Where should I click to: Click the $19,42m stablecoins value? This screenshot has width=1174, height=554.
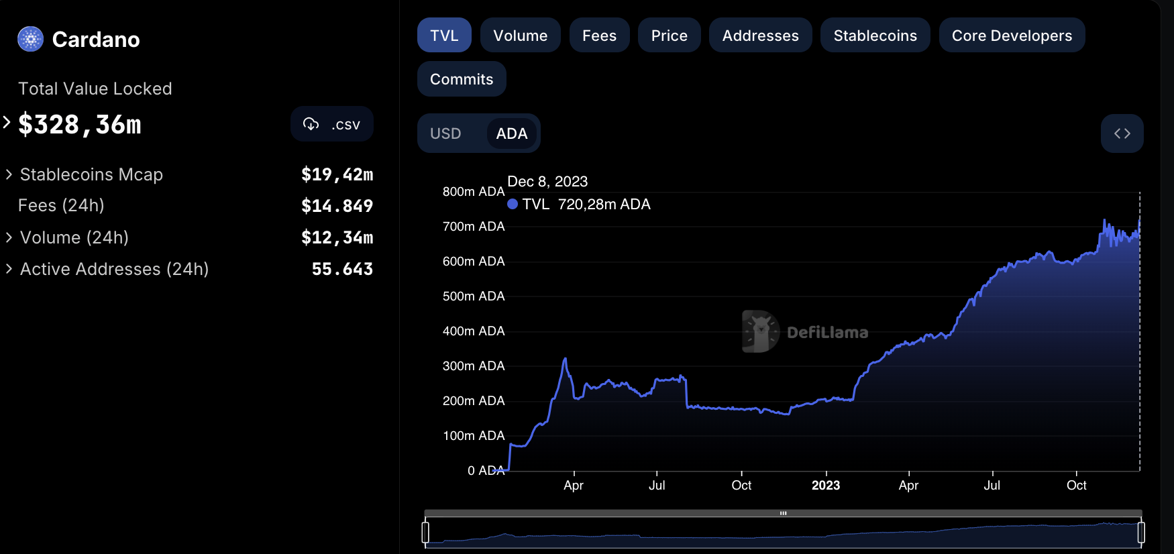tap(337, 174)
